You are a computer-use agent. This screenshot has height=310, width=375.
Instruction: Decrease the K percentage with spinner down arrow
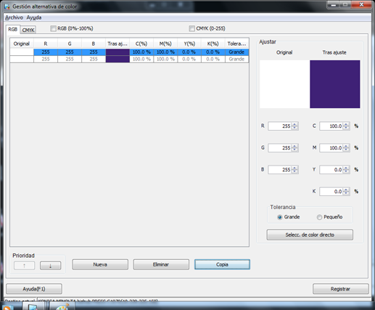pyautogui.click(x=346, y=193)
